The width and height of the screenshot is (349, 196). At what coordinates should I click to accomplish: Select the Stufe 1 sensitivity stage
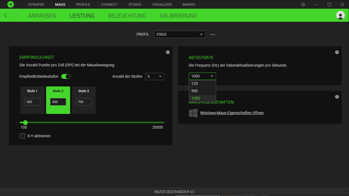click(32, 100)
